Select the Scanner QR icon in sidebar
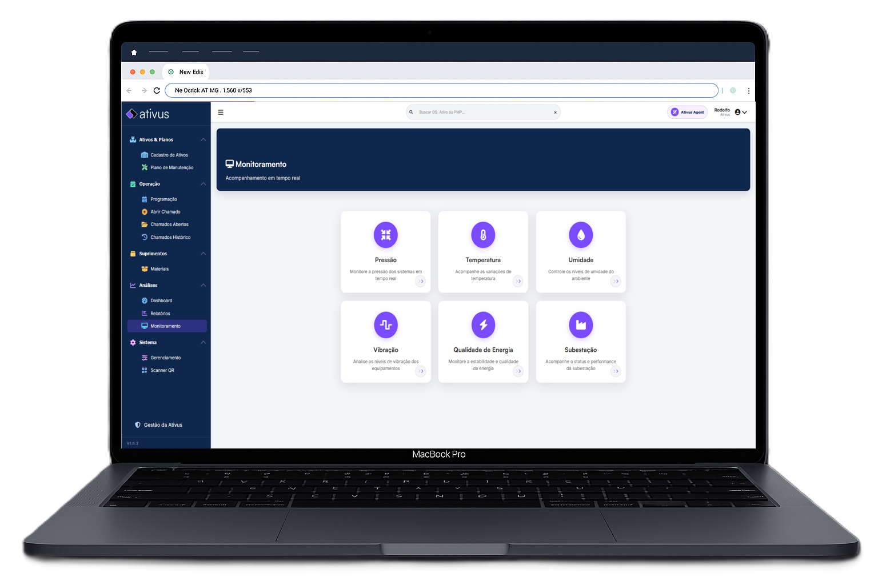Screen dimensions: 878x585 pos(144,370)
